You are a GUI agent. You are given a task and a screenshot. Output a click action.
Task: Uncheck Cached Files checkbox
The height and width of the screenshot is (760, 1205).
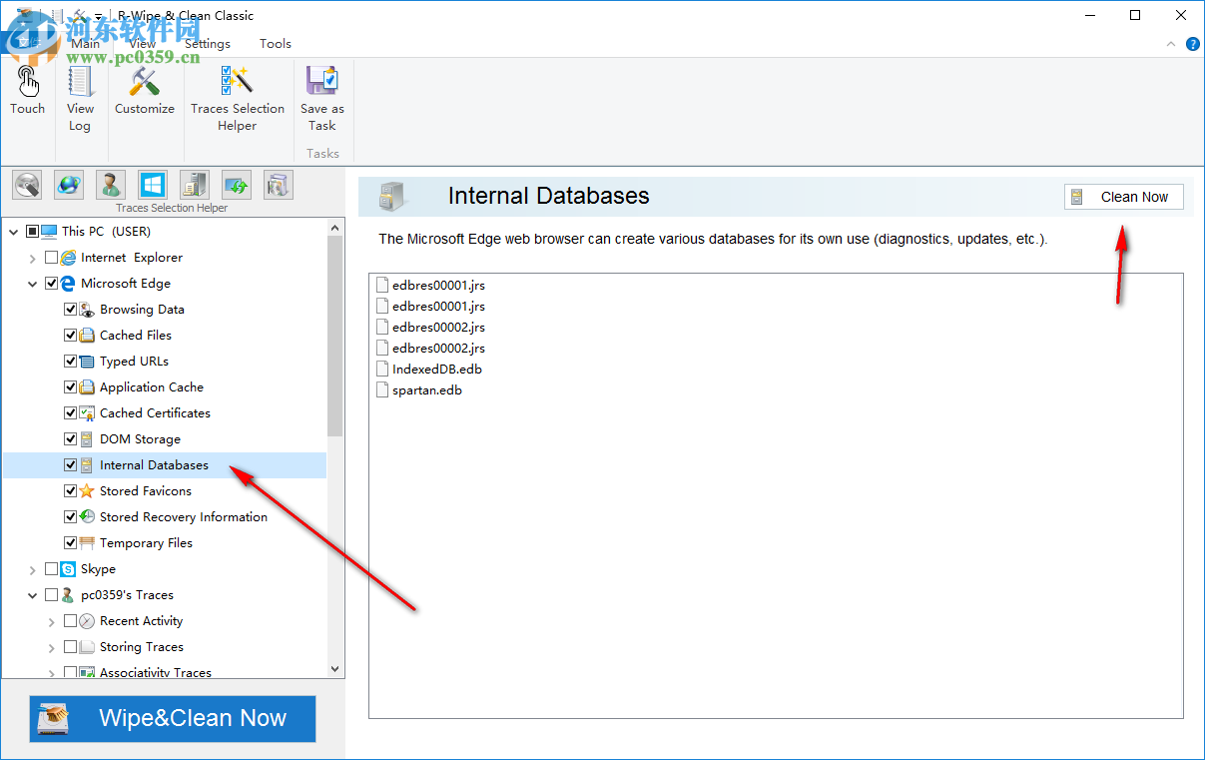[x=71, y=336]
